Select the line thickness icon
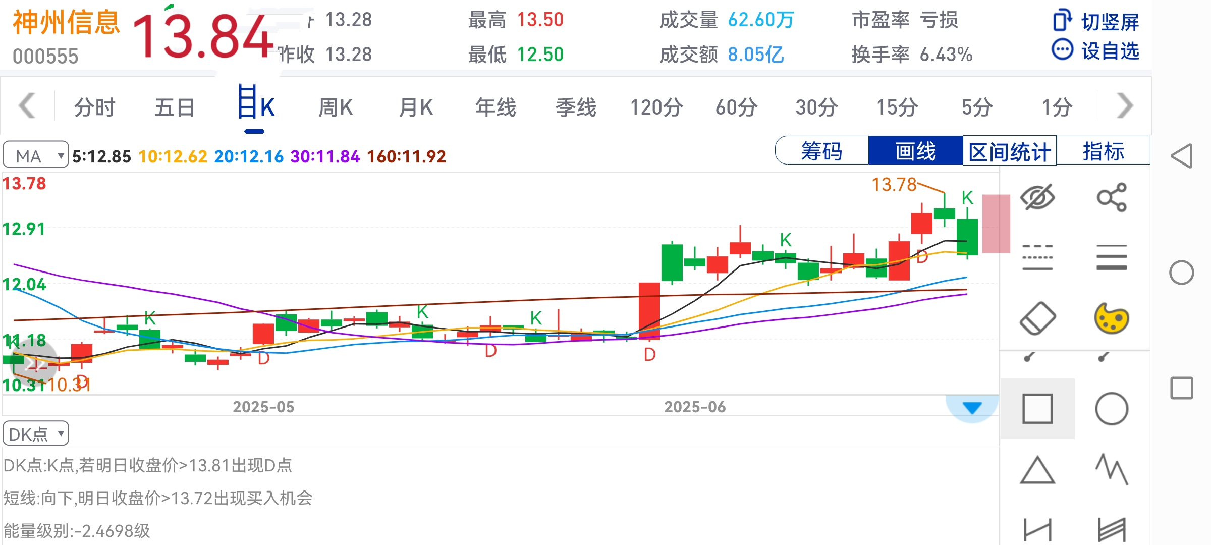This screenshot has height=545, width=1211. pyautogui.click(x=1112, y=257)
